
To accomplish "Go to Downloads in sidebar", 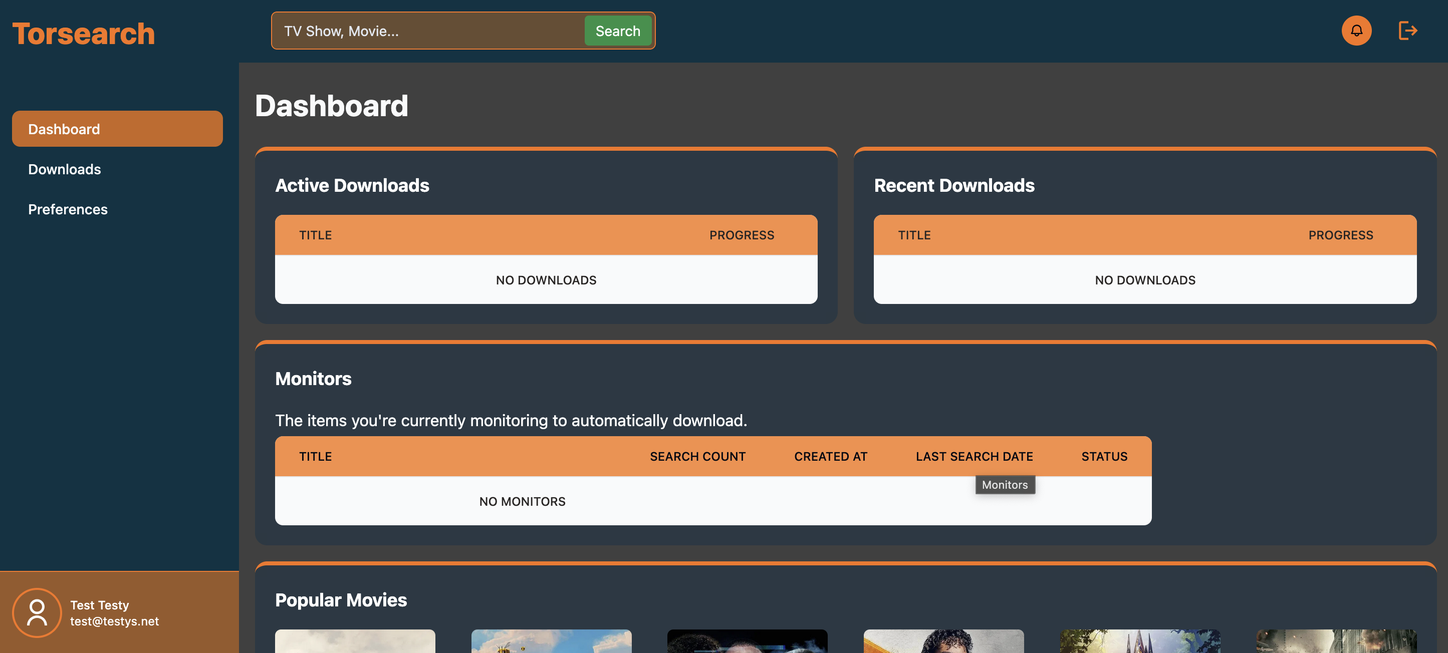I will pyautogui.click(x=64, y=169).
